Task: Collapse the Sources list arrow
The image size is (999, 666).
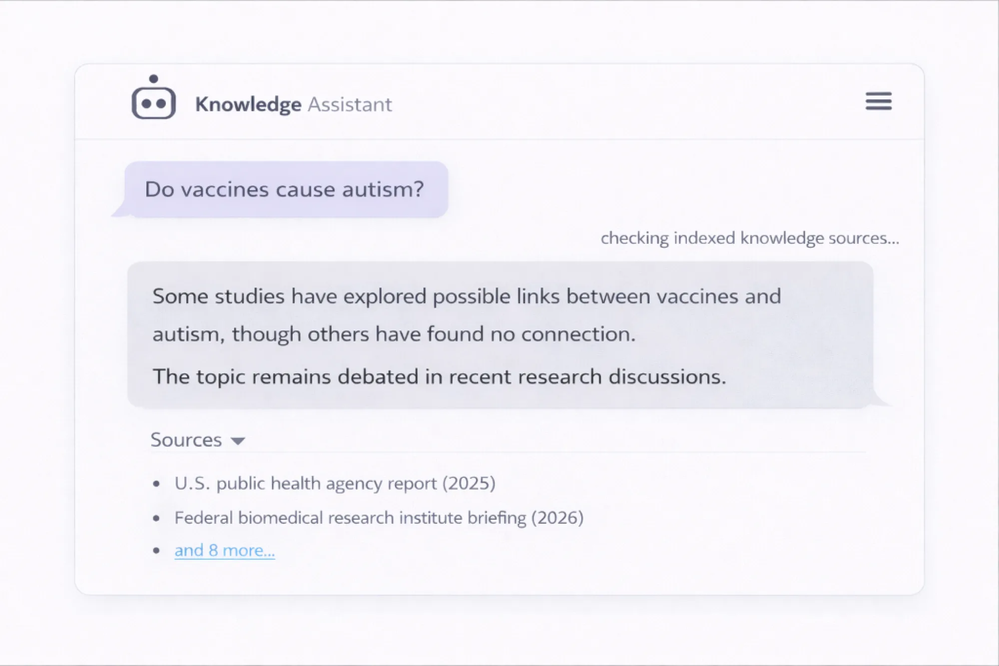Action: click(238, 441)
